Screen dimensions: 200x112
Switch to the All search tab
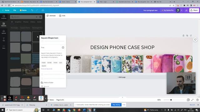tap(12, 22)
